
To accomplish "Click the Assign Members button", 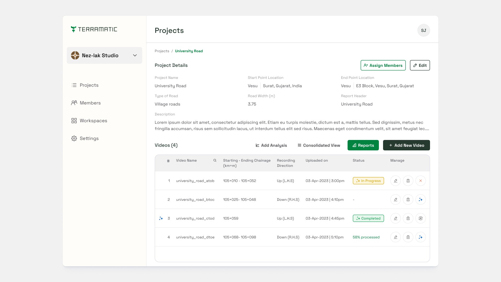I will [383, 65].
